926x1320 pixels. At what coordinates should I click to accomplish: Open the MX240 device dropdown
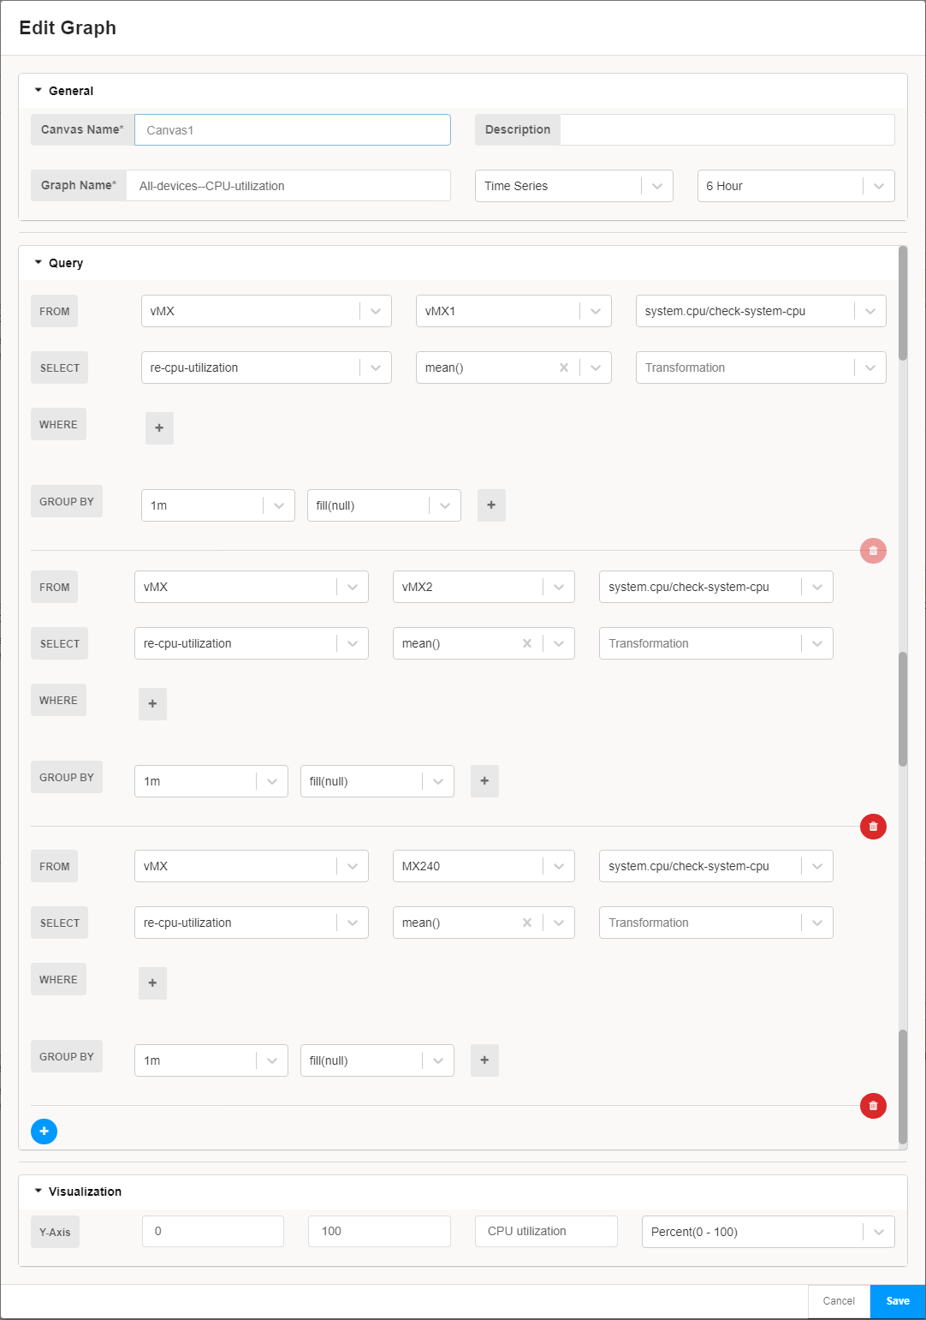click(x=484, y=866)
